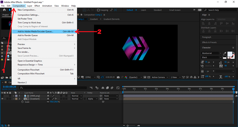
Task: Click the timeline mini-flowchart icon
Action: 91,88
